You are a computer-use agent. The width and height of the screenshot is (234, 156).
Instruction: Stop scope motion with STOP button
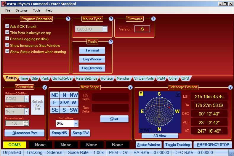pos(64,102)
